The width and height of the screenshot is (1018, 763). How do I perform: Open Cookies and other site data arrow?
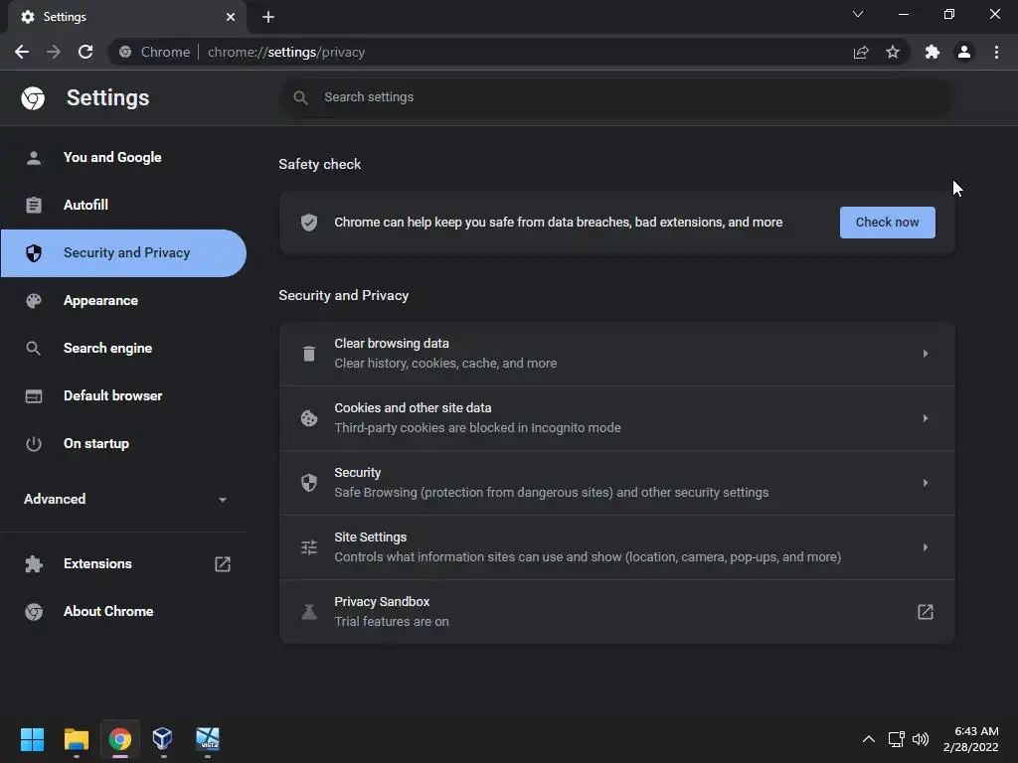(926, 418)
